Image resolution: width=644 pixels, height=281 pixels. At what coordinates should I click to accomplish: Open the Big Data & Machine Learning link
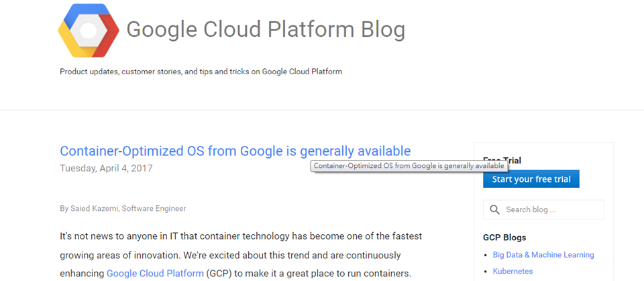click(543, 255)
